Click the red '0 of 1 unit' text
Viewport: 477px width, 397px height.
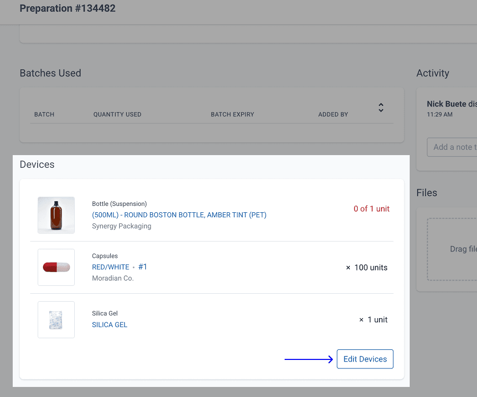click(x=372, y=209)
